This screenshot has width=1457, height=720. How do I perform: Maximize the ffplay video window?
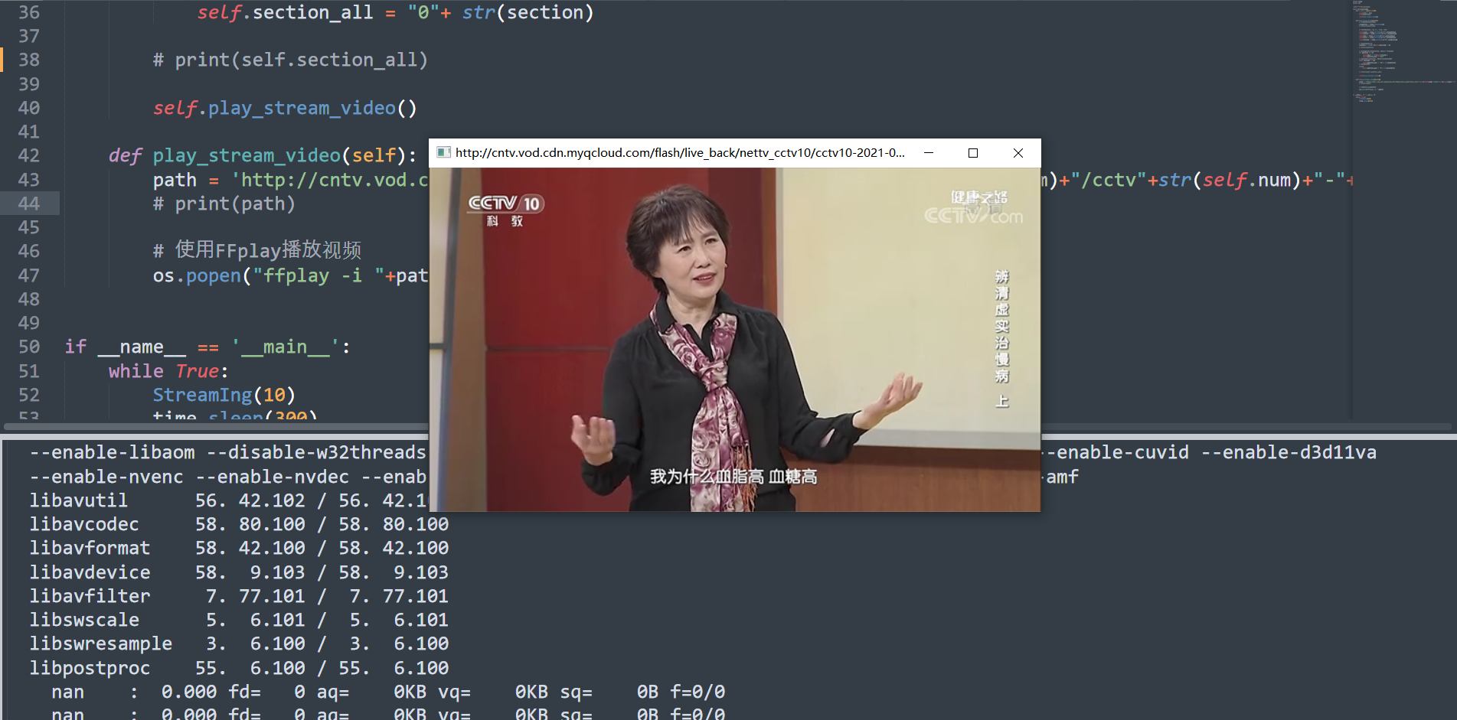(x=973, y=153)
